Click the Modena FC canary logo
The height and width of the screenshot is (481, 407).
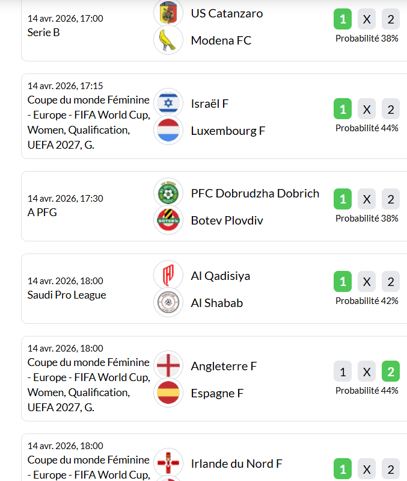click(x=168, y=40)
